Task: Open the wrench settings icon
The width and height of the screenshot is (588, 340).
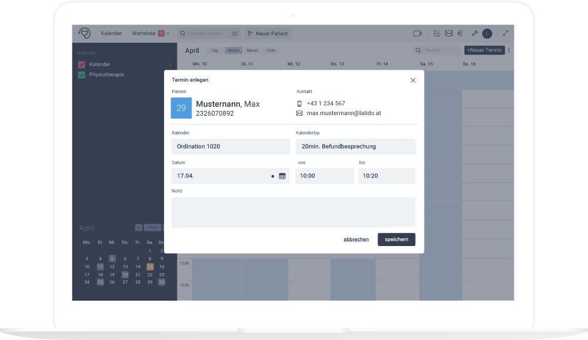Action: click(x=475, y=33)
